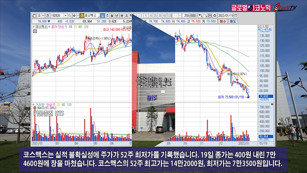Click the line indicator add icon

pyautogui.click(x=205, y=15)
